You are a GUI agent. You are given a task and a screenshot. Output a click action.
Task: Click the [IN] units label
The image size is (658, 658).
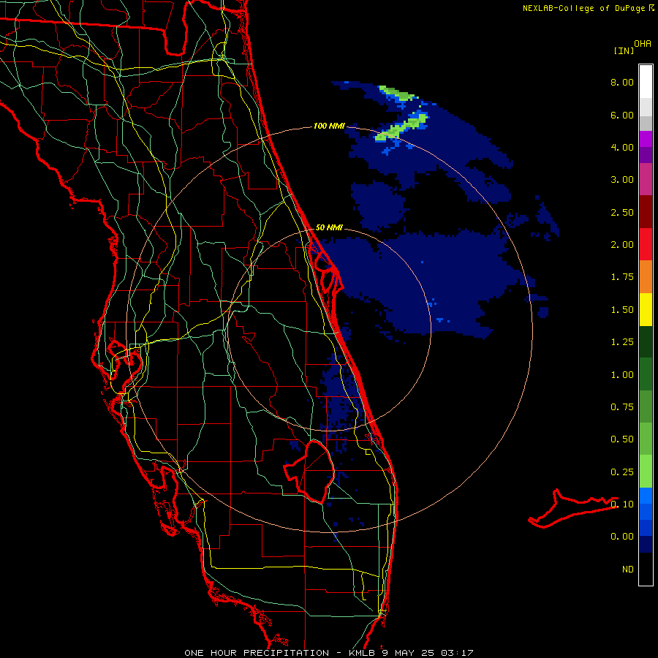pyautogui.click(x=624, y=50)
